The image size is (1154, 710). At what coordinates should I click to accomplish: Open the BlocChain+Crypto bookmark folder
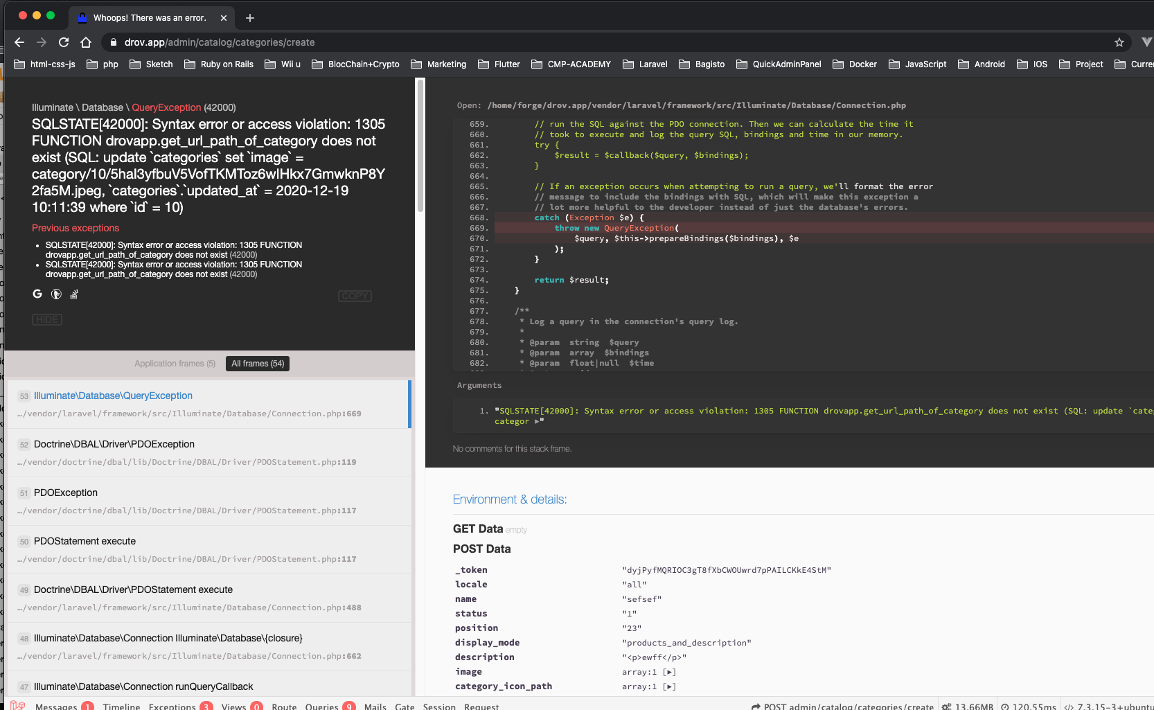(355, 64)
